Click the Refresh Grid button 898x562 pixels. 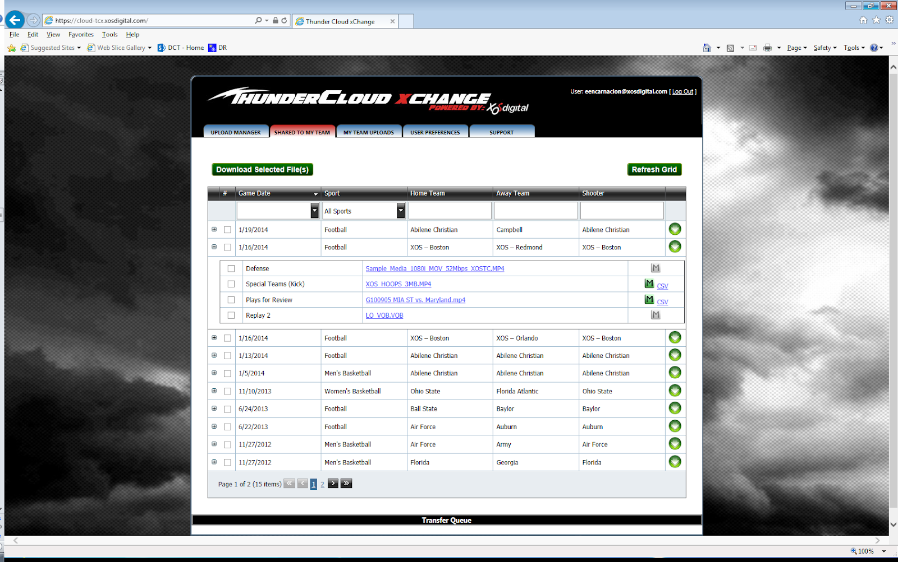[x=654, y=169]
